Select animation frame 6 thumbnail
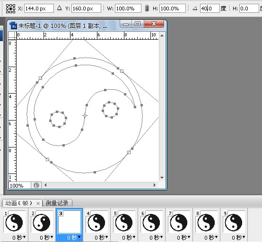Viewport: 262px width, 242px height. 151,222
